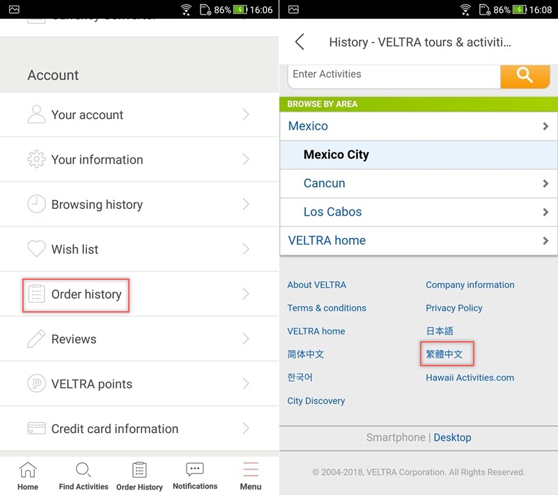
Task: Tap the clipboard icon beside Order history
Action: tap(36, 294)
